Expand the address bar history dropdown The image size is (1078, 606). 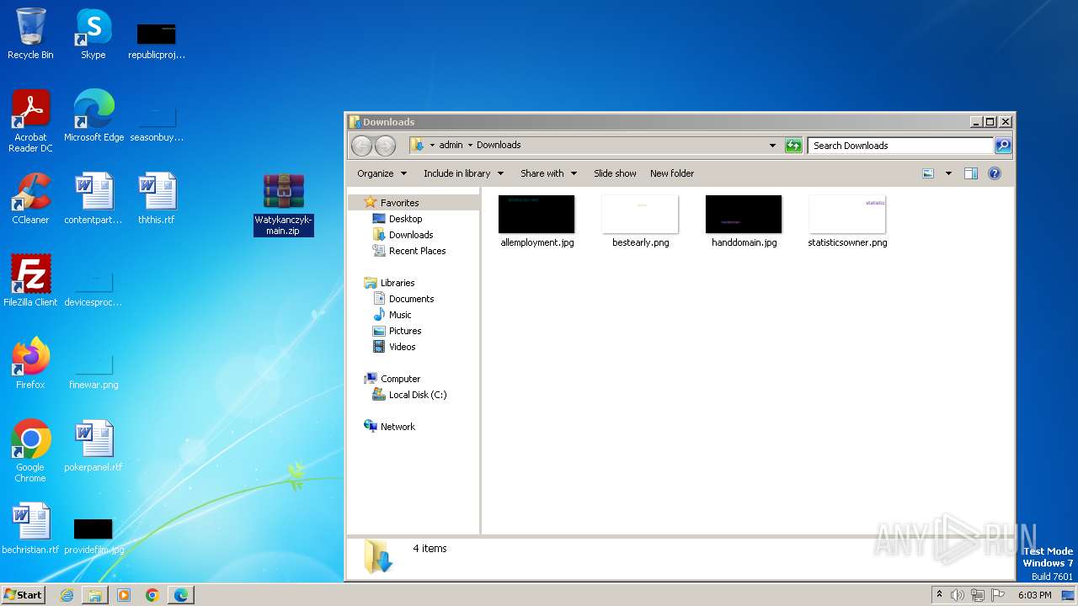[x=772, y=146]
